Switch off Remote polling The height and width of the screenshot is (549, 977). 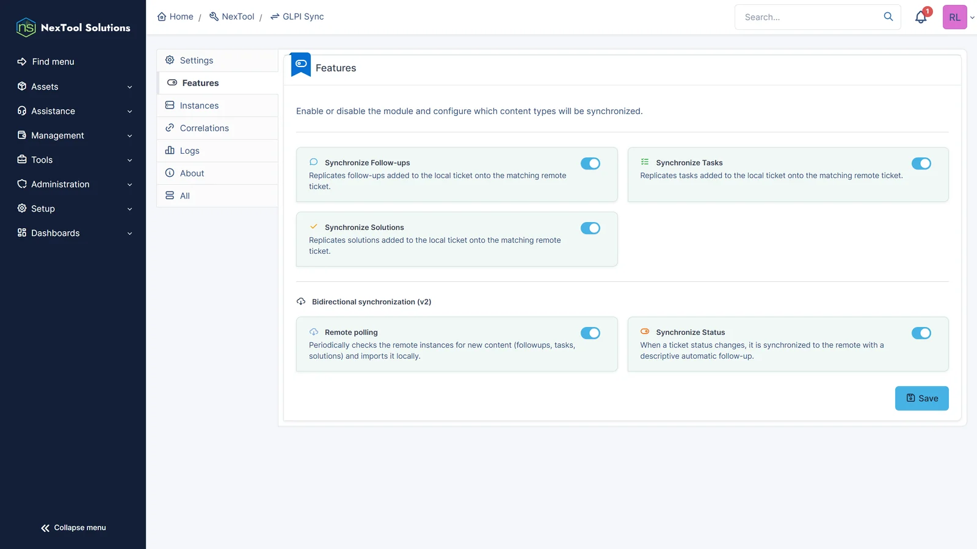[x=590, y=333]
